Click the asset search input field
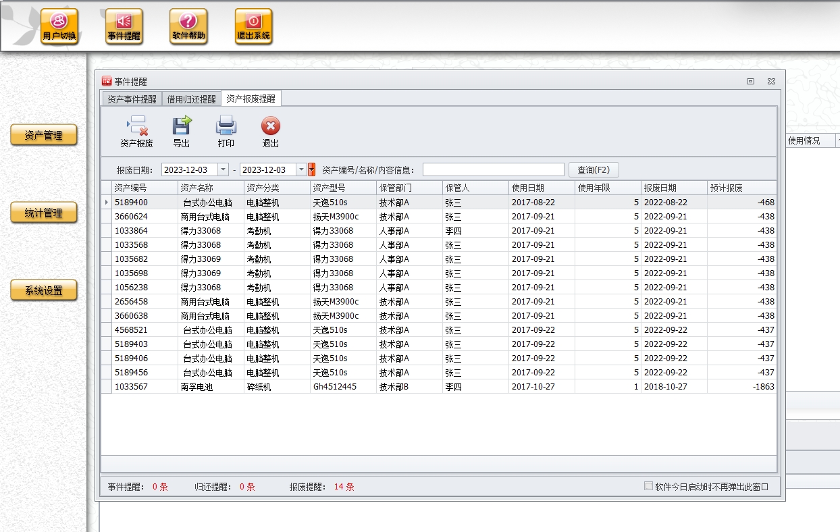This screenshot has width=840, height=532. [x=493, y=169]
